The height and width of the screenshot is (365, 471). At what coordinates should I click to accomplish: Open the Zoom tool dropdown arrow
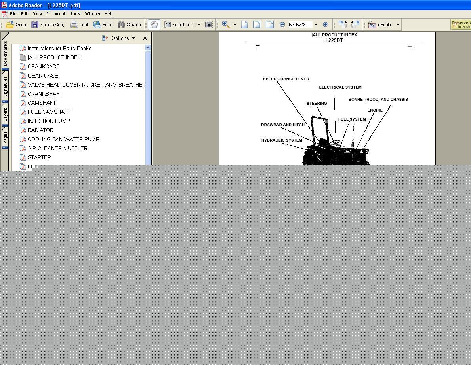pyautogui.click(x=235, y=25)
